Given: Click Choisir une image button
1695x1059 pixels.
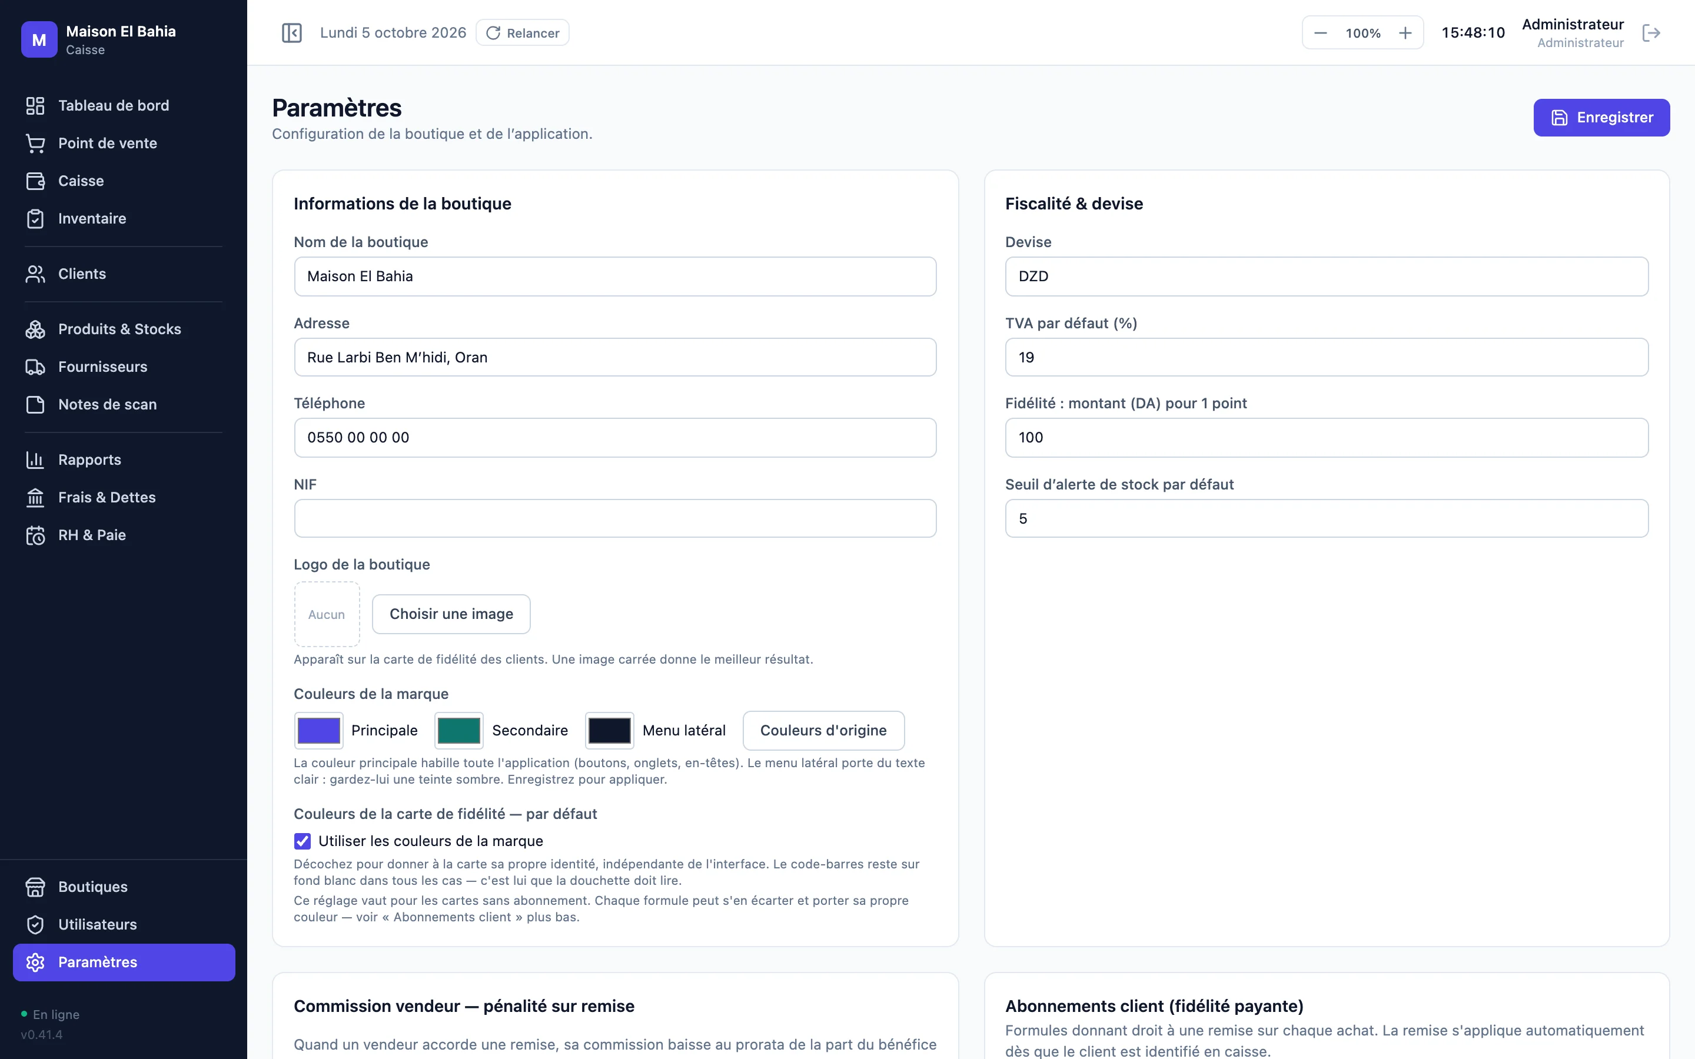Looking at the screenshot, I should click(451, 614).
